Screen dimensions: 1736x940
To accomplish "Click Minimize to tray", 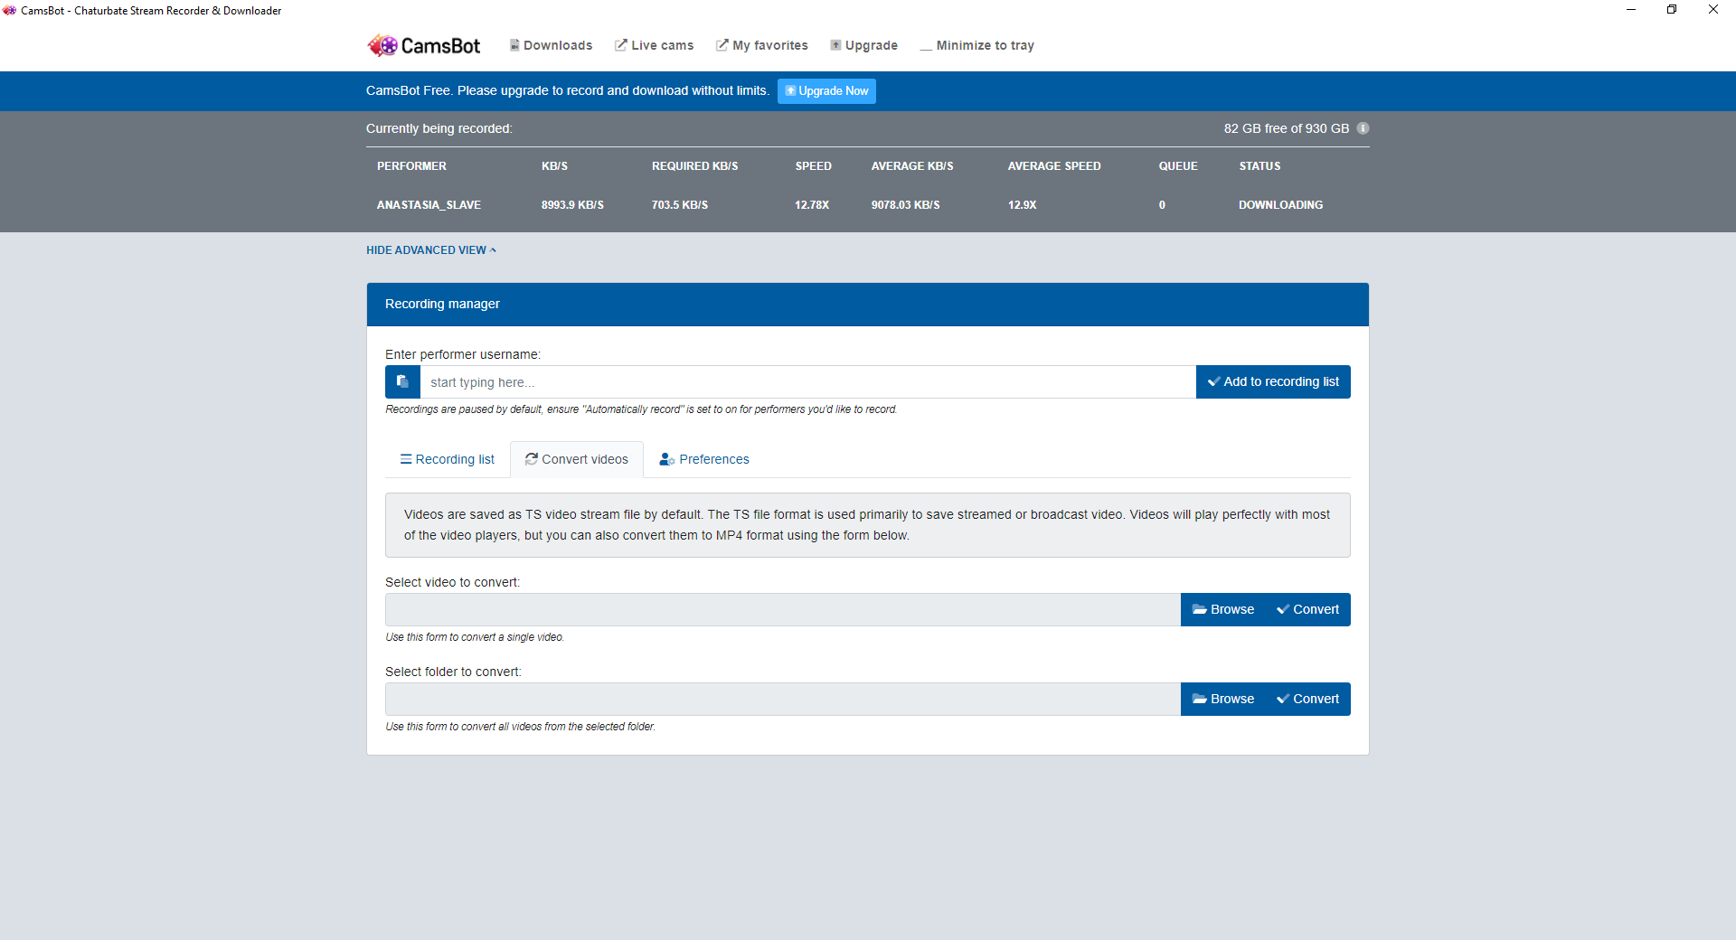I will pyautogui.click(x=976, y=45).
